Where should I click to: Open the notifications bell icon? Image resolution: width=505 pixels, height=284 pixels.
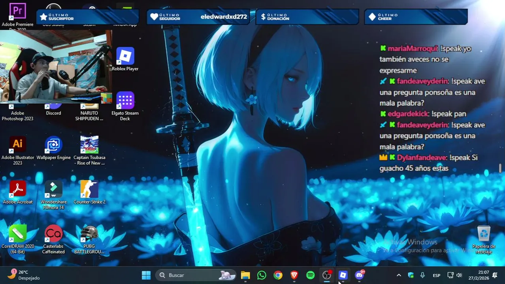(x=495, y=275)
